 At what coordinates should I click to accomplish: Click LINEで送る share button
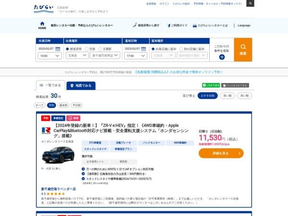pyautogui.click(x=211, y=85)
